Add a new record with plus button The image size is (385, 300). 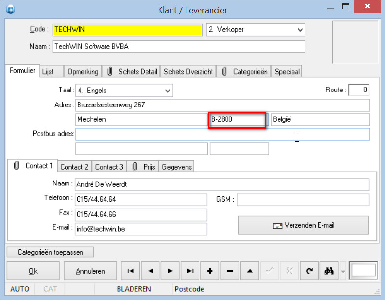[210, 271]
